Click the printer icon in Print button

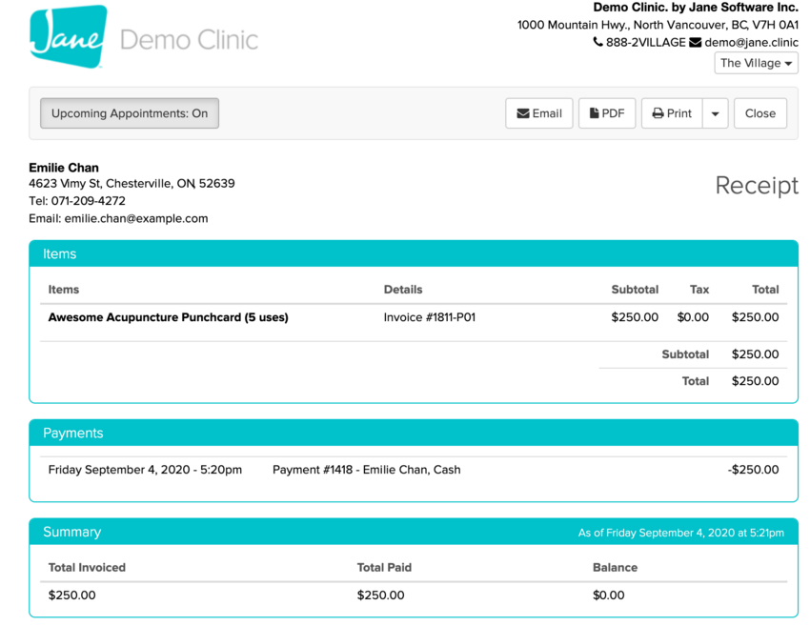click(658, 113)
